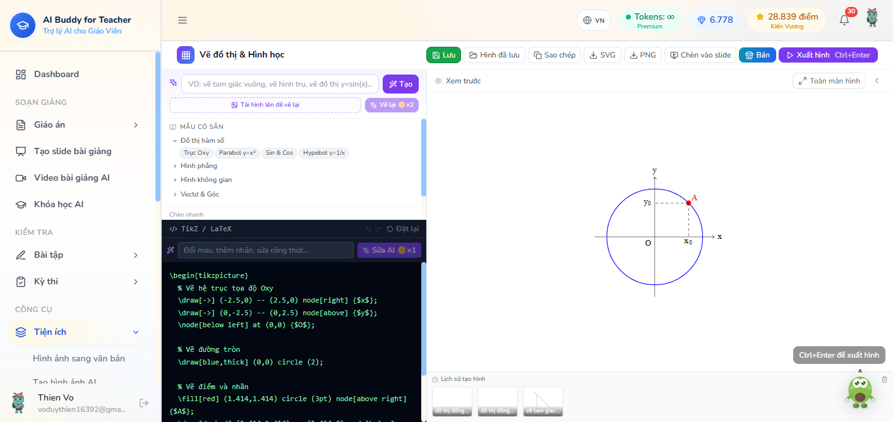Download figure as PNG
This screenshot has width=893, height=422.
coord(642,55)
